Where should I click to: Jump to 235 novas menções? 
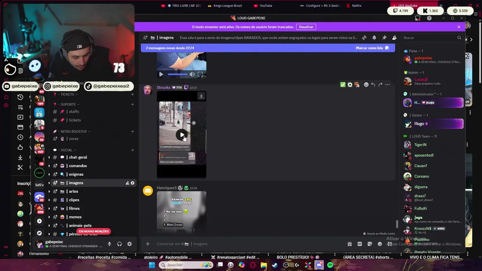click(x=93, y=231)
